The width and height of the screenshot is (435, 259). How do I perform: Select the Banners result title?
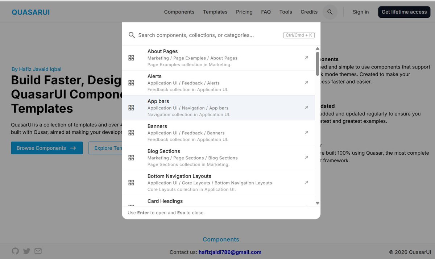click(x=157, y=126)
